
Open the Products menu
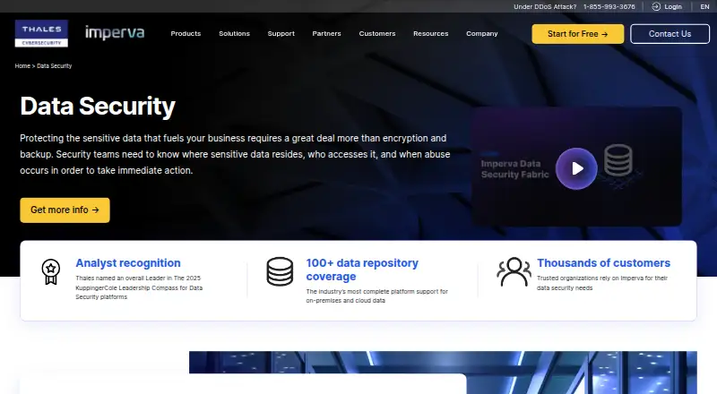(186, 33)
